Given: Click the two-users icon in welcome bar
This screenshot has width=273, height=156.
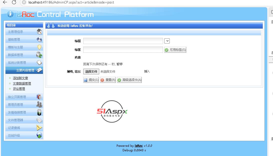Looking at the screenshot, I should point(51,25).
